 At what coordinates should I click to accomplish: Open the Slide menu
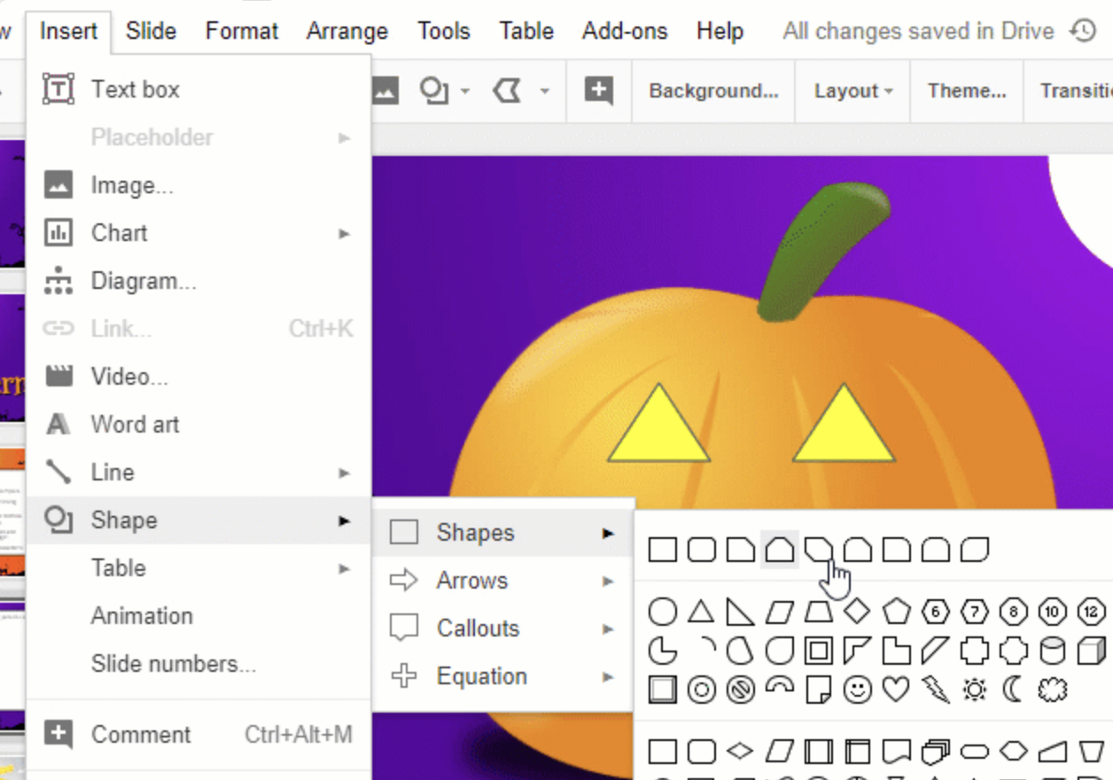(151, 31)
